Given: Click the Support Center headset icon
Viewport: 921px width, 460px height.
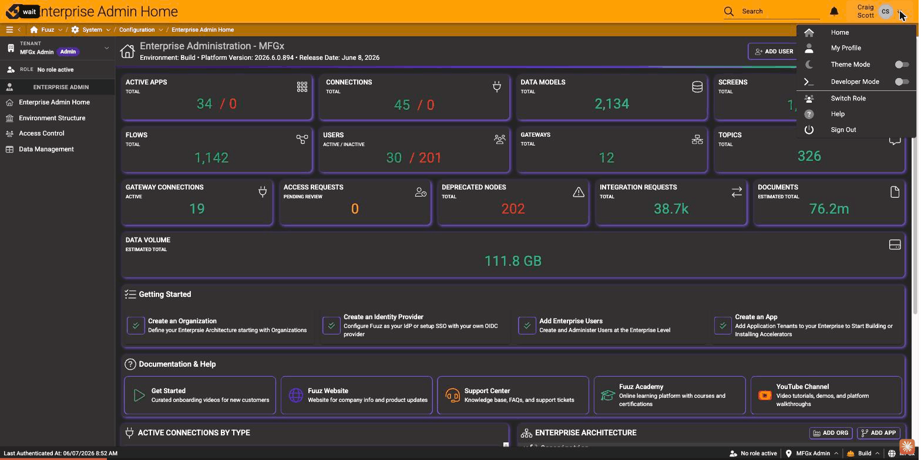Looking at the screenshot, I should pos(452,395).
